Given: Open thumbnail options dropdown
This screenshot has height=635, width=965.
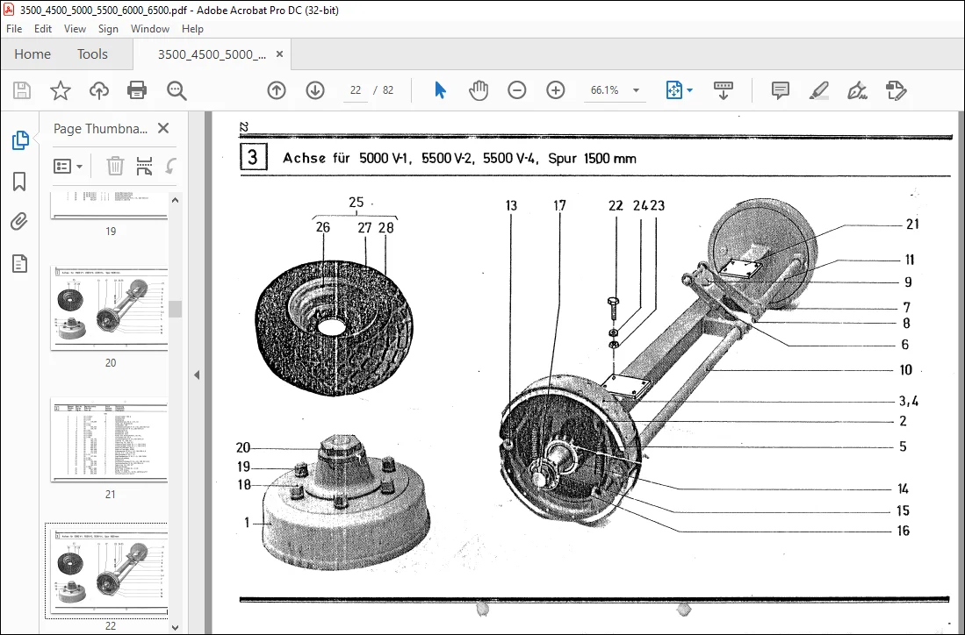Looking at the screenshot, I should pos(68,166).
